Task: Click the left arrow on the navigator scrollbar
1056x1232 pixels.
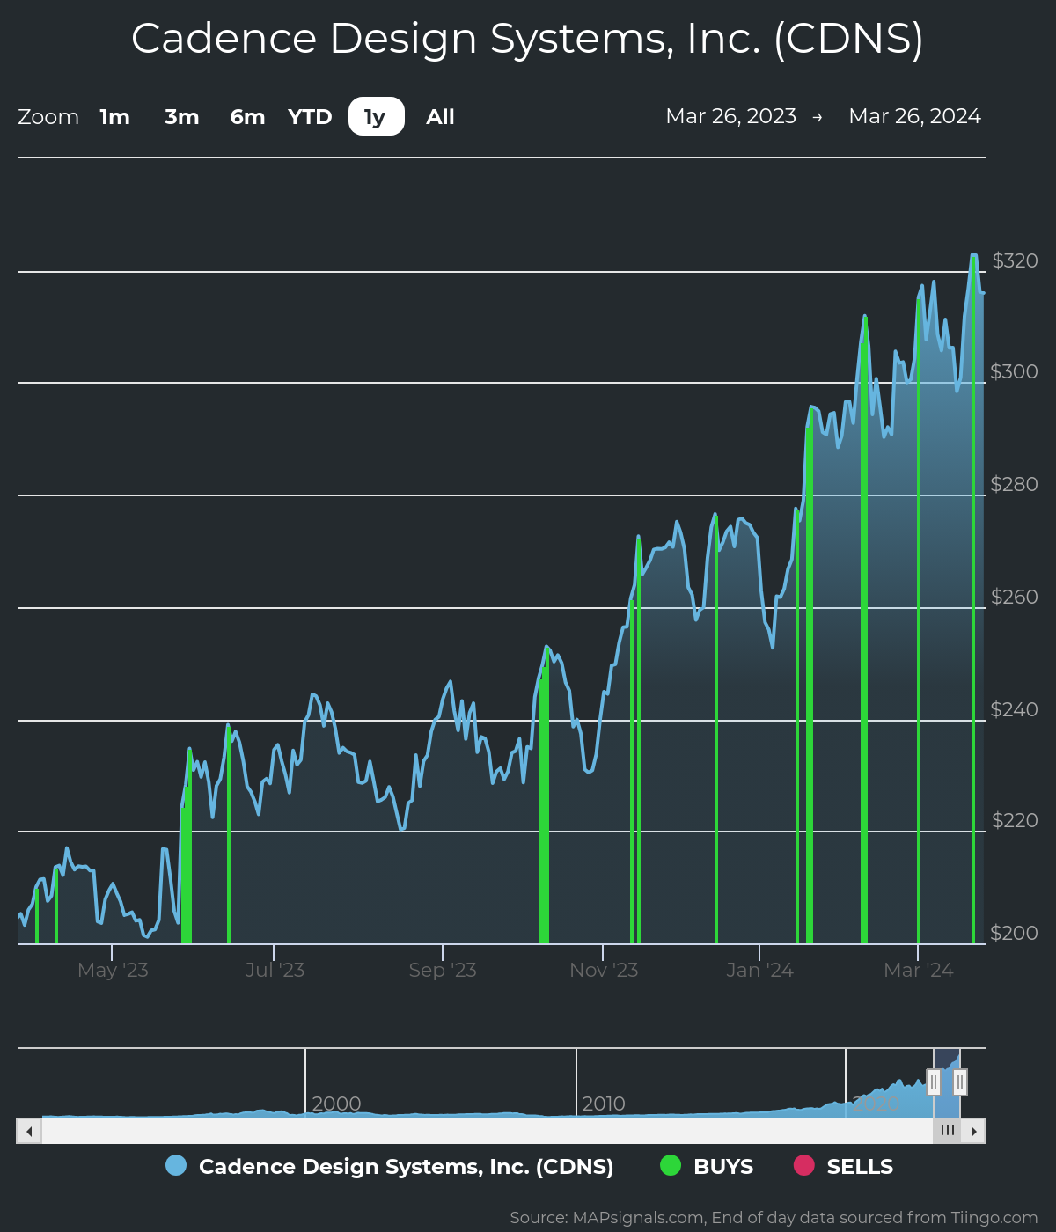Action: coord(27,1130)
